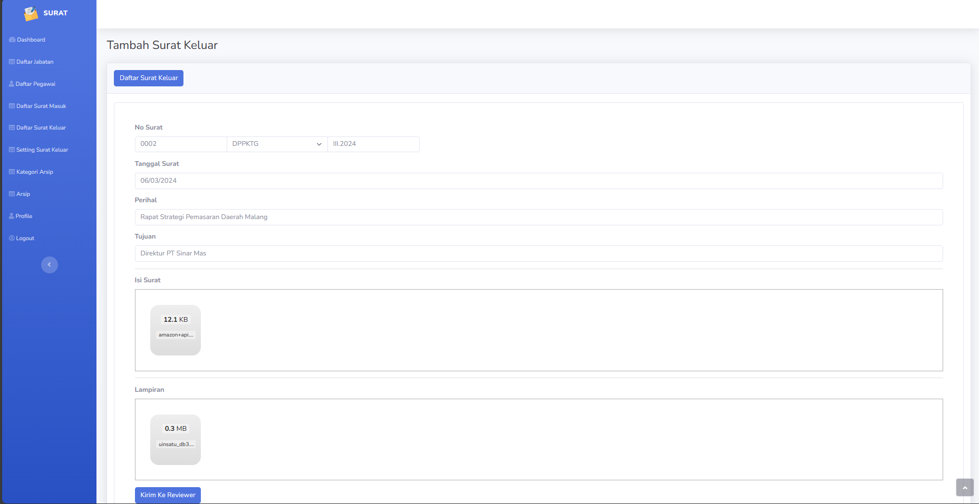Click the person icon beside Profile
Viewport: 979px width, 504px height.
[12, 216]
